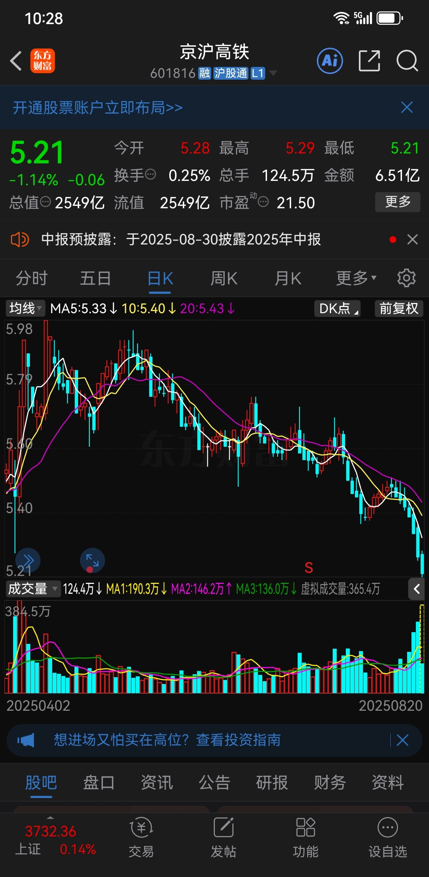Tap the double-arrow chart forward icon
This screenshot has height=877, width=429.
click(x=28, y=560)
